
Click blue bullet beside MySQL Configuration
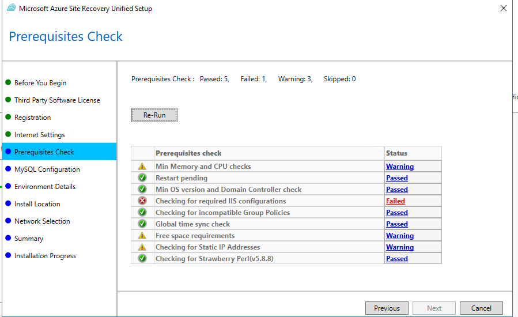pos(8,168)
